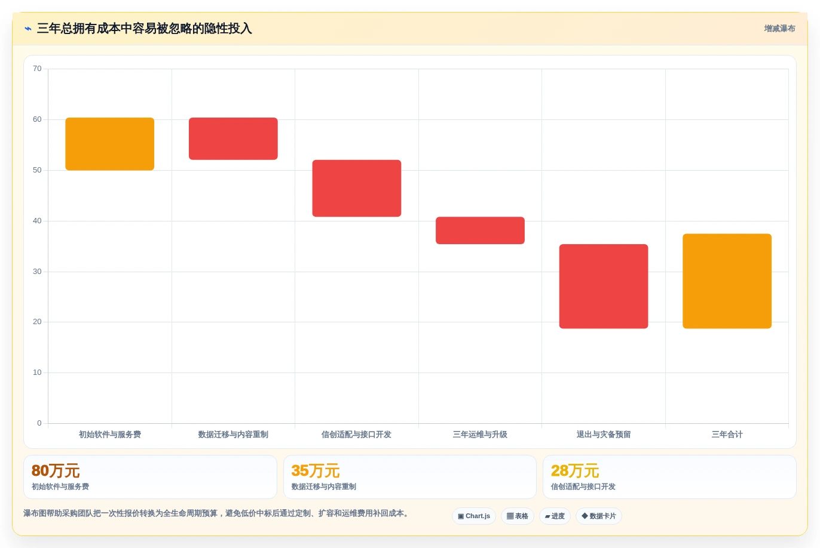
Task: Select the 数据卡片 tag chip
Action: 599,516
